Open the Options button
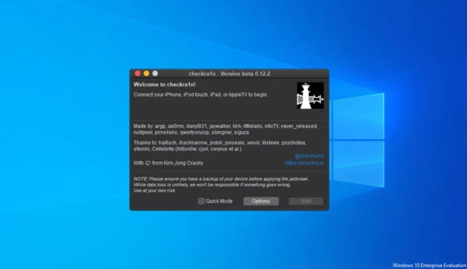This screenshot has height=269, width=467. [261, 201]
